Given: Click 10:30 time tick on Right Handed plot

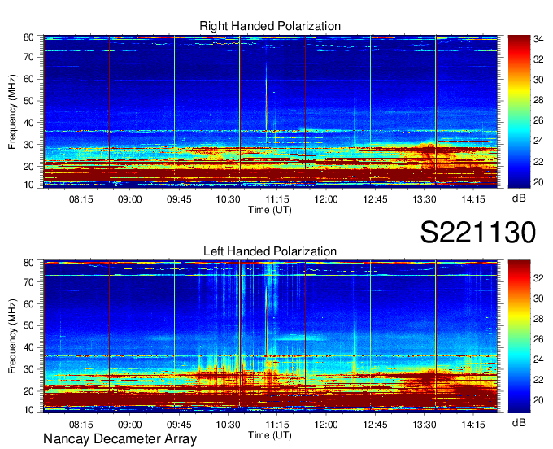Looking at the screenshot, I should coord(228,199).
